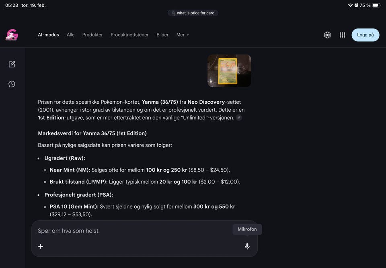Image resolution: width=386 pixels, height=268 pixels.
Task: Tap the microphone icon for voice input
Action: click(x=247, y=246)
